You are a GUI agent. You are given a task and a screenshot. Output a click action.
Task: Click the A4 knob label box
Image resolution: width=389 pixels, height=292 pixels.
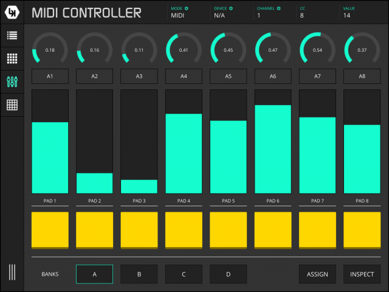(184, 77)
